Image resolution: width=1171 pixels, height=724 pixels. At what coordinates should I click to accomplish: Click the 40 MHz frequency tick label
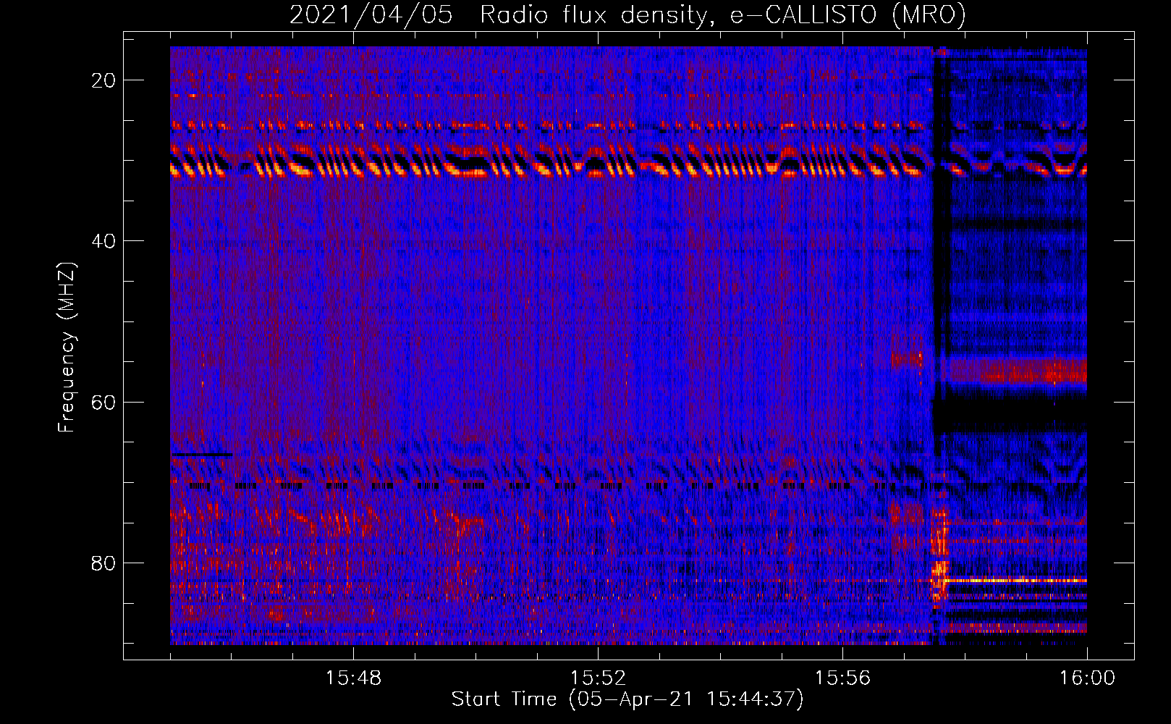pyautogui.click(x=104, y=241)
